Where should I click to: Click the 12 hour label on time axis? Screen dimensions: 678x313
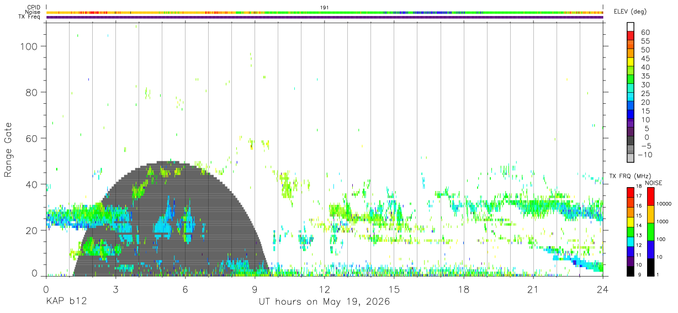click(x=325, y=289)
